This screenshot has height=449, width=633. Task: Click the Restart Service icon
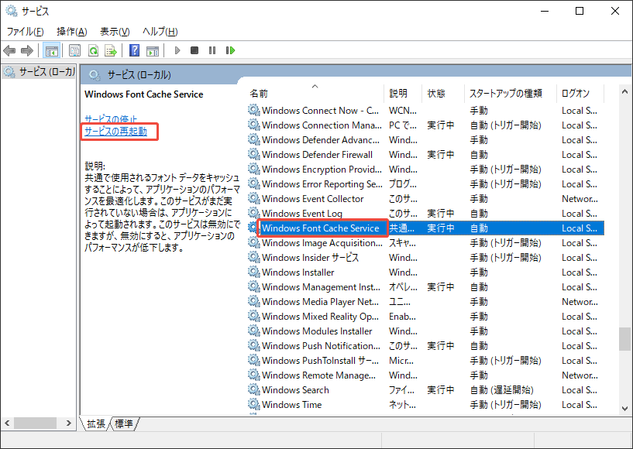pyautogui.click(x=231, y=50)
